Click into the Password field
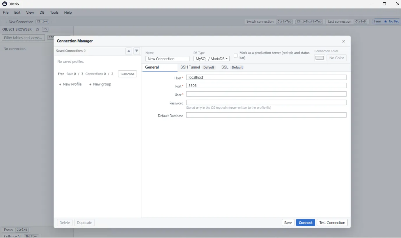The image size is (401, 238). tap(266, 102)
